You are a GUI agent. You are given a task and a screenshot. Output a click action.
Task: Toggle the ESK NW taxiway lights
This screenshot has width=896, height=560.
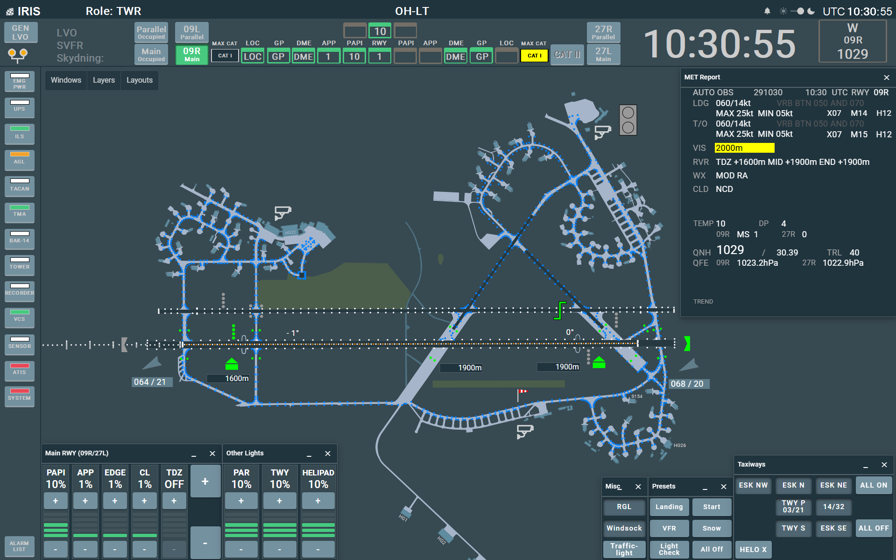753,485
